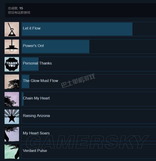This screenshot has width=156, height=161.
Task: Click the Power's On! lamp icon
Action: (12, 47)
